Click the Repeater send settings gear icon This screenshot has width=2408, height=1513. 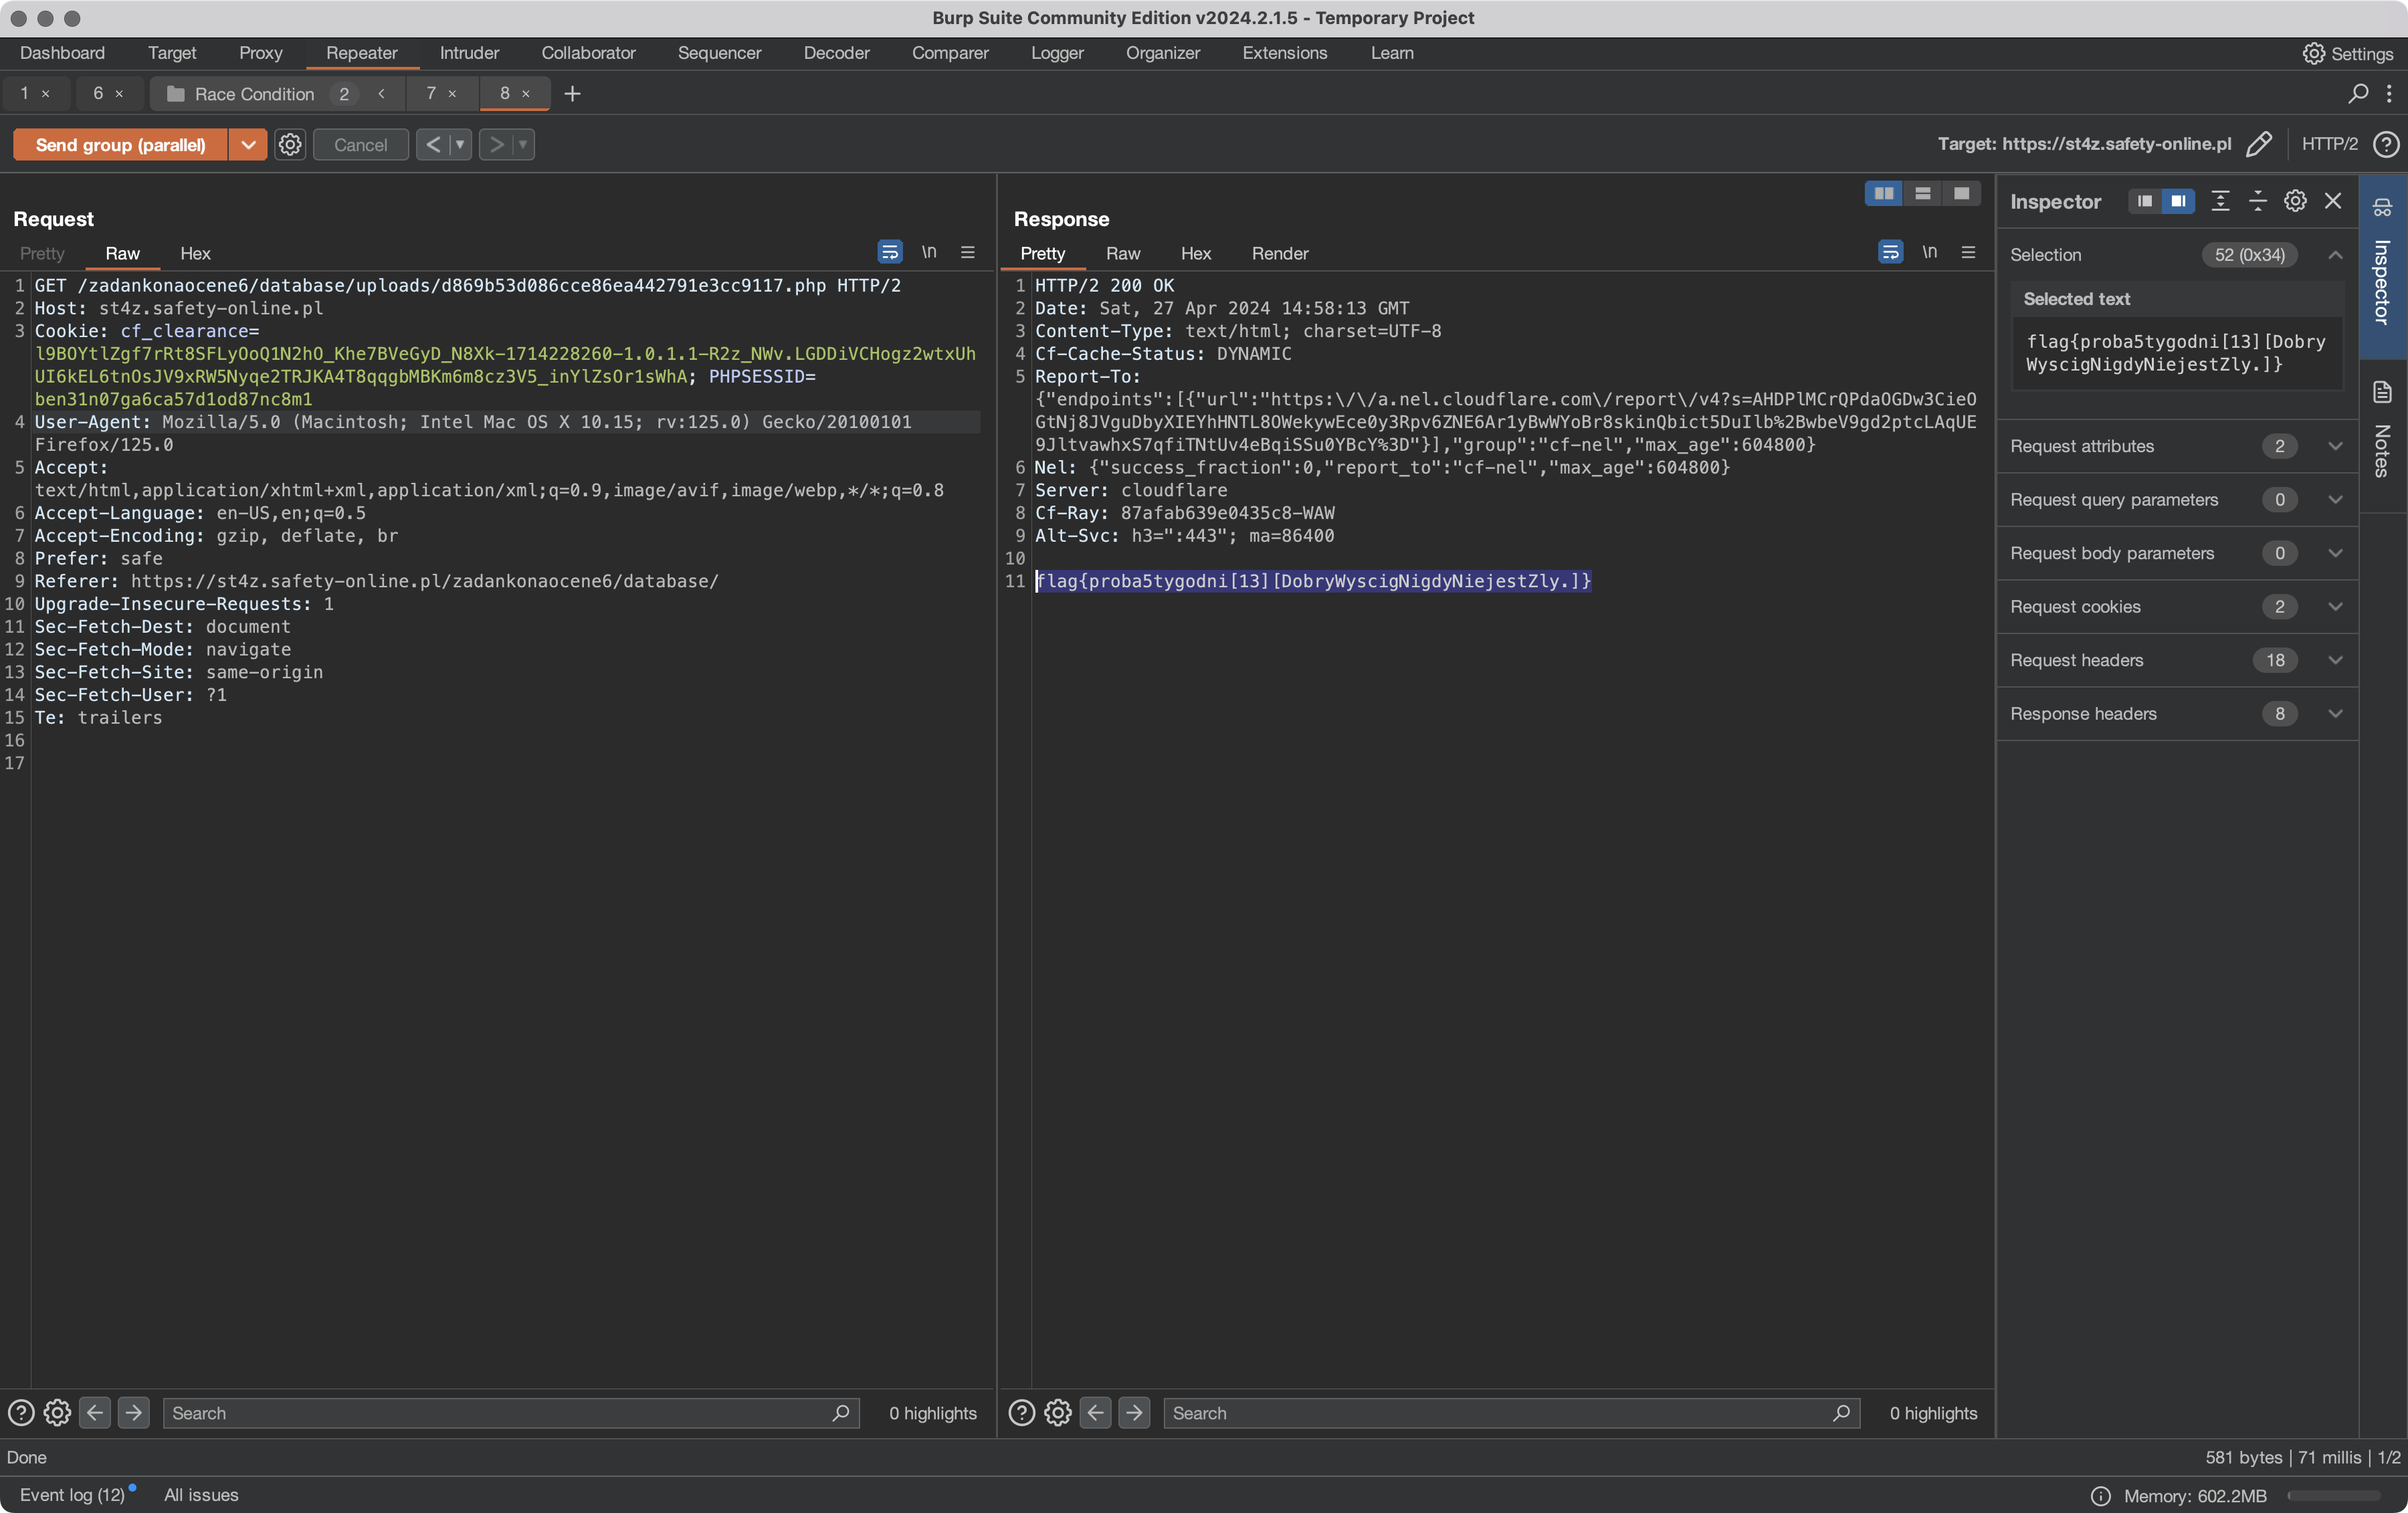[x=290, y=145]
